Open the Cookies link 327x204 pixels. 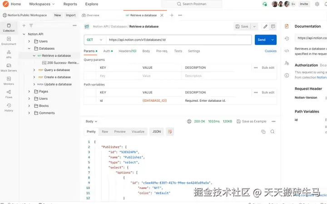point(271,51)
